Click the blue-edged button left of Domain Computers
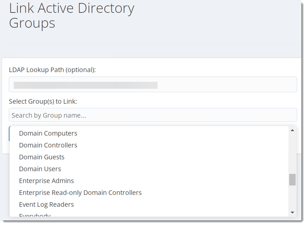Image resolution: width=306 pixels, height=225 pixels. [10, 133]
